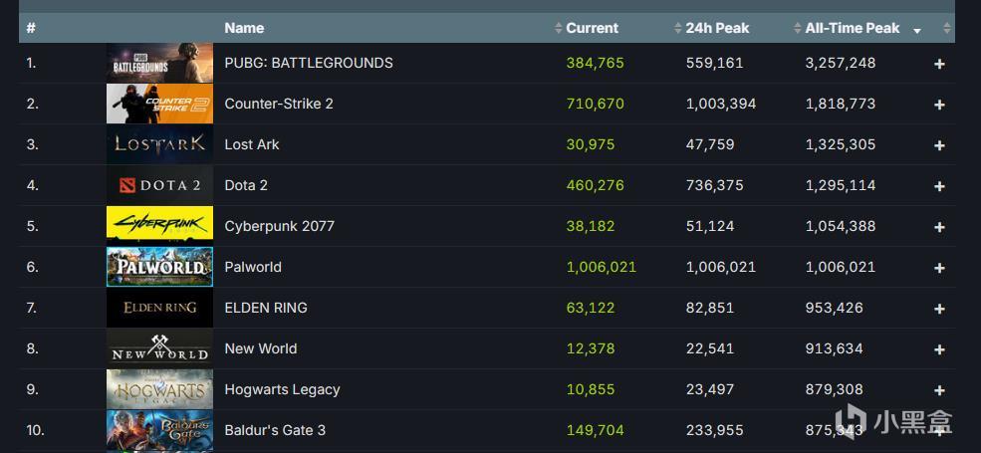The width and height of the screenshot is (981, 453).
Task: Sort table by All-Time Peak column
Action: pyautogui.click(x=853, y=28)
